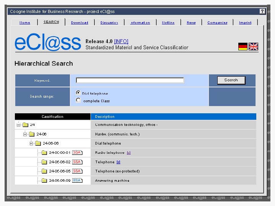Switch language with the German flag
Screen dimensions: 275x206
(243, 47)
